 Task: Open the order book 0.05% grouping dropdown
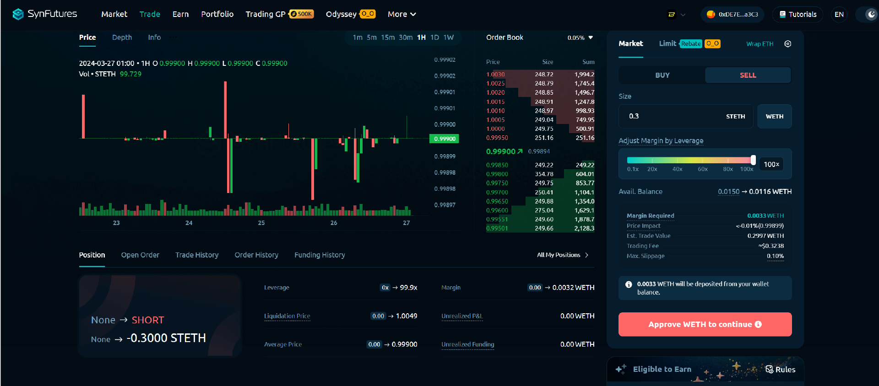(580, 38)
